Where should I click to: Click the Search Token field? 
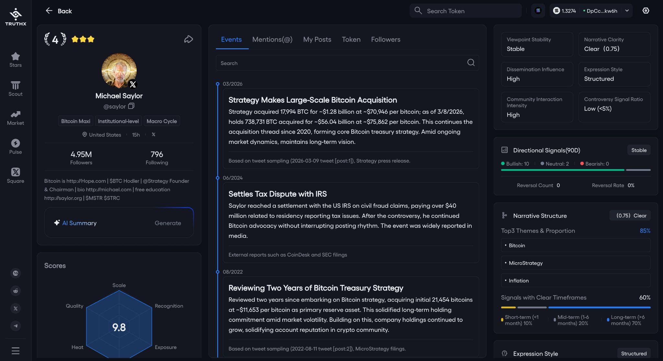click(465, 11)
